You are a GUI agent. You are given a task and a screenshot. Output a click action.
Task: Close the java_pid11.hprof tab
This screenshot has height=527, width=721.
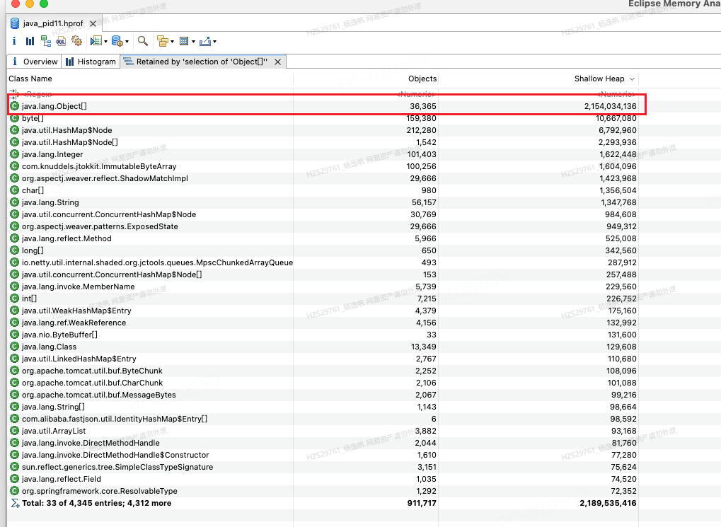point(93,23)
